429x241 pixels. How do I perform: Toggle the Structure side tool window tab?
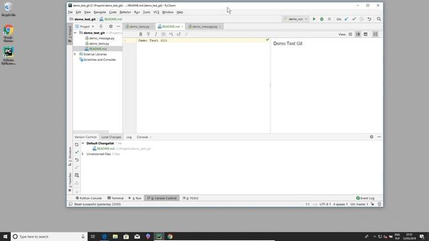tap(70, 157)
